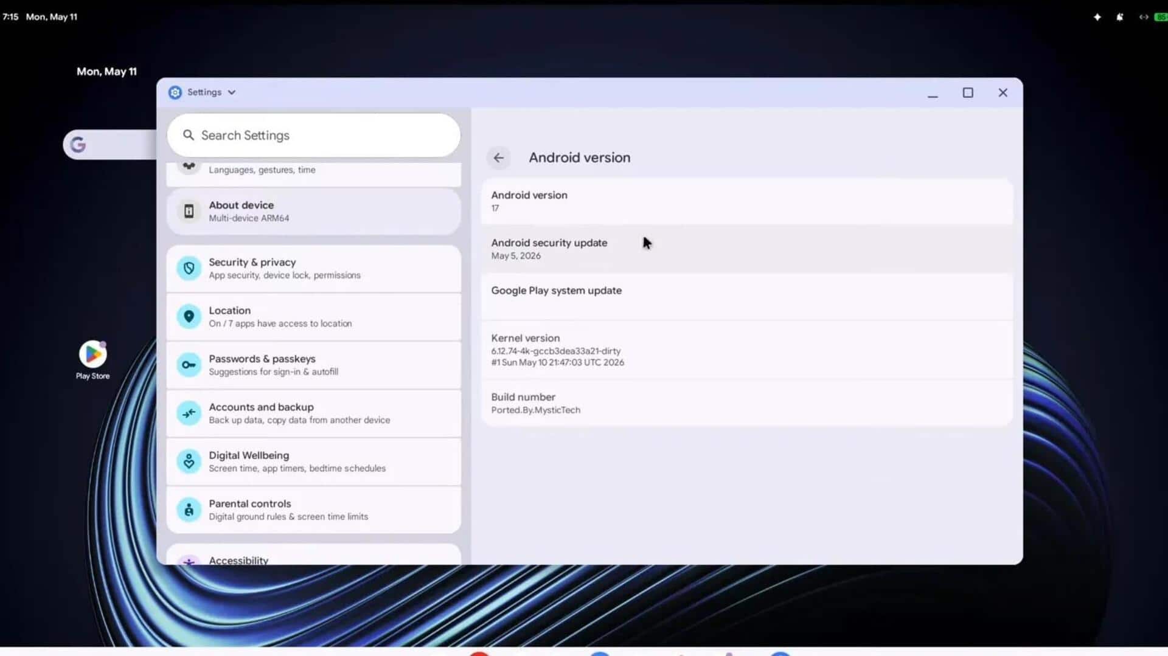Open Accounts and backup settings

(x=313, y=413)
